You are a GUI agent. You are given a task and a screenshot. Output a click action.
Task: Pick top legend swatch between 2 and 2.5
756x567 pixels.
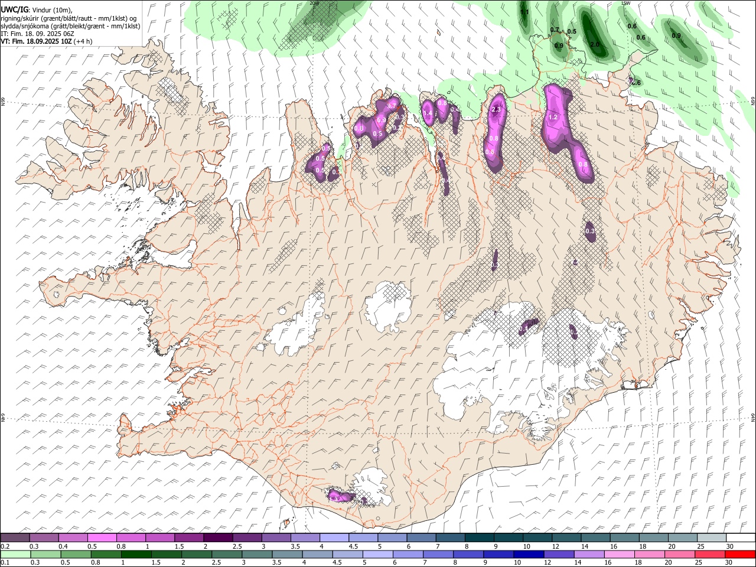(217, 537)
